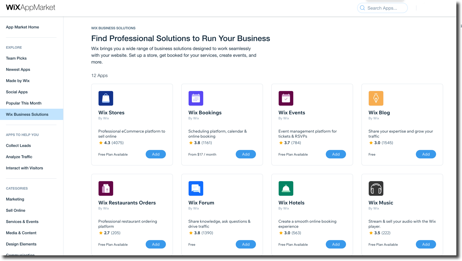The height and width of the screenshot is (261, 462).
Task: Click the Wix App Market logo
Action: tap(31, 8)
